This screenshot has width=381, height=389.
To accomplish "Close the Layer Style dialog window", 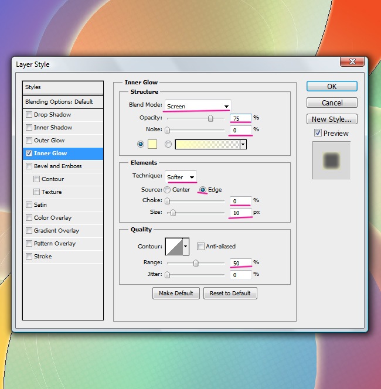I will click(352, 63).
